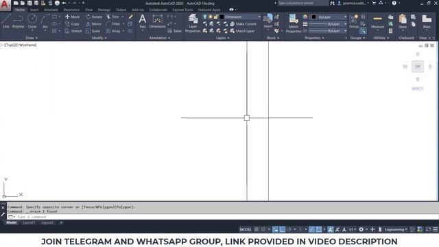Toggle dynamic input in status bar
439x247 pixels.
275,229
